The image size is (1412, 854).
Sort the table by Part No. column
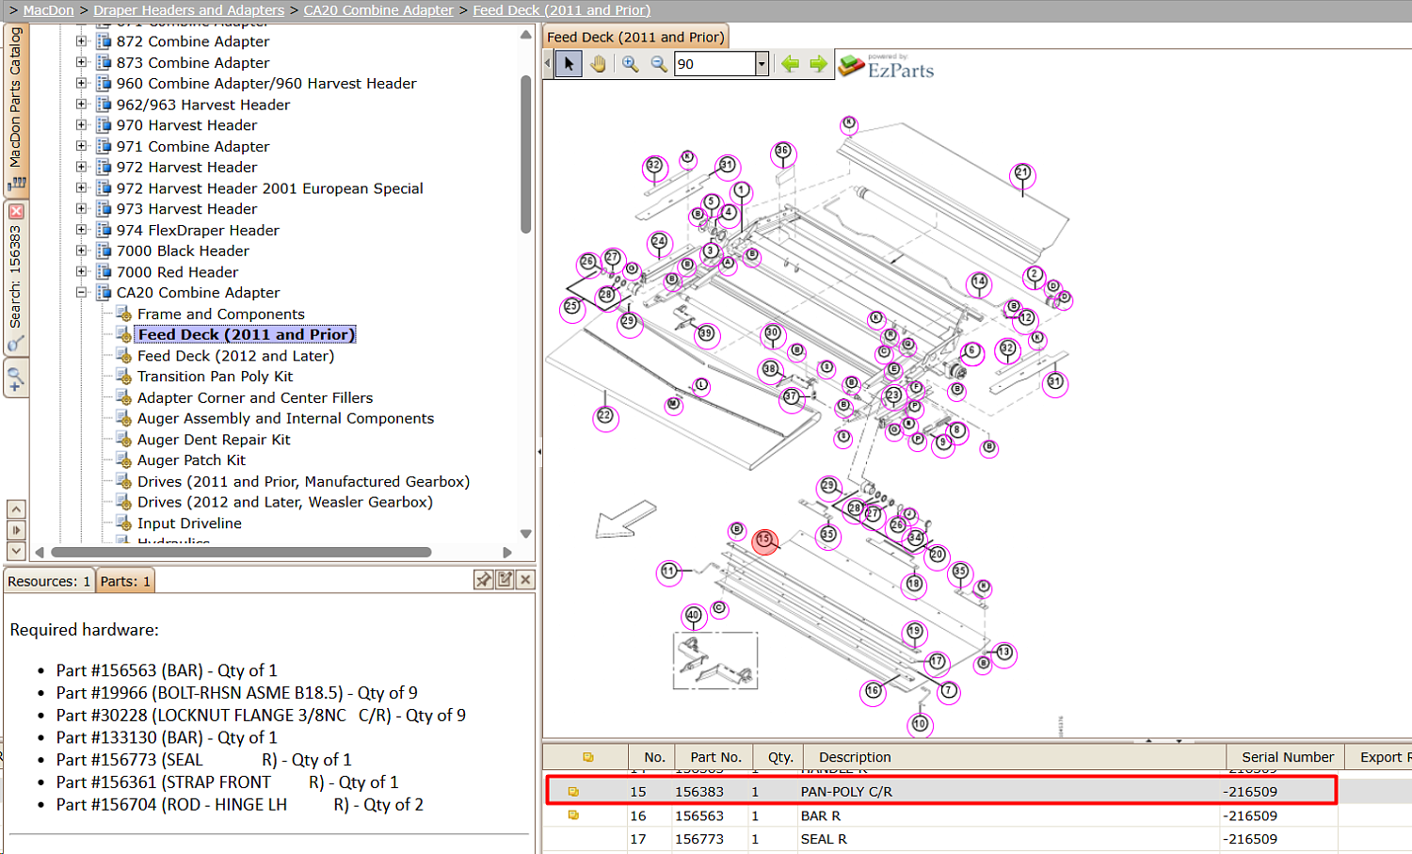[715, 757]
